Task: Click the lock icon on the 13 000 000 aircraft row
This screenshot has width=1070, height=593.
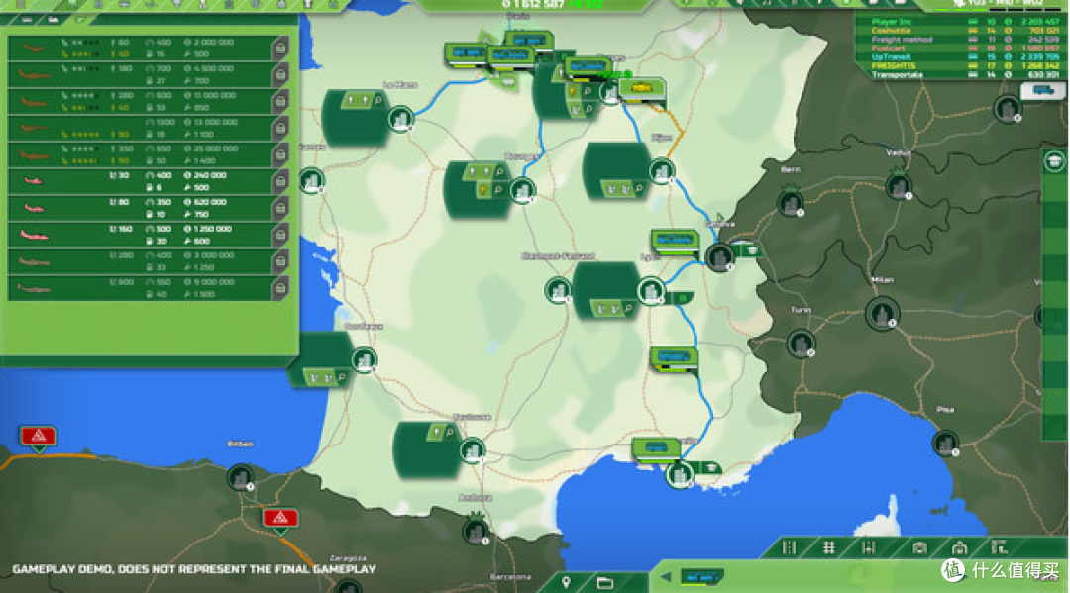Action: coord(280,129)
